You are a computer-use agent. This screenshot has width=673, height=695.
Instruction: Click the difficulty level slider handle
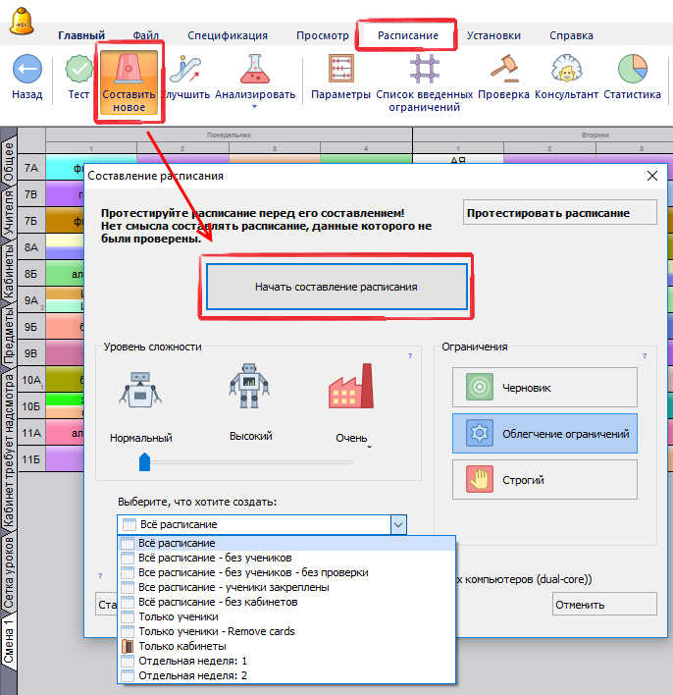tap(145, 461)
